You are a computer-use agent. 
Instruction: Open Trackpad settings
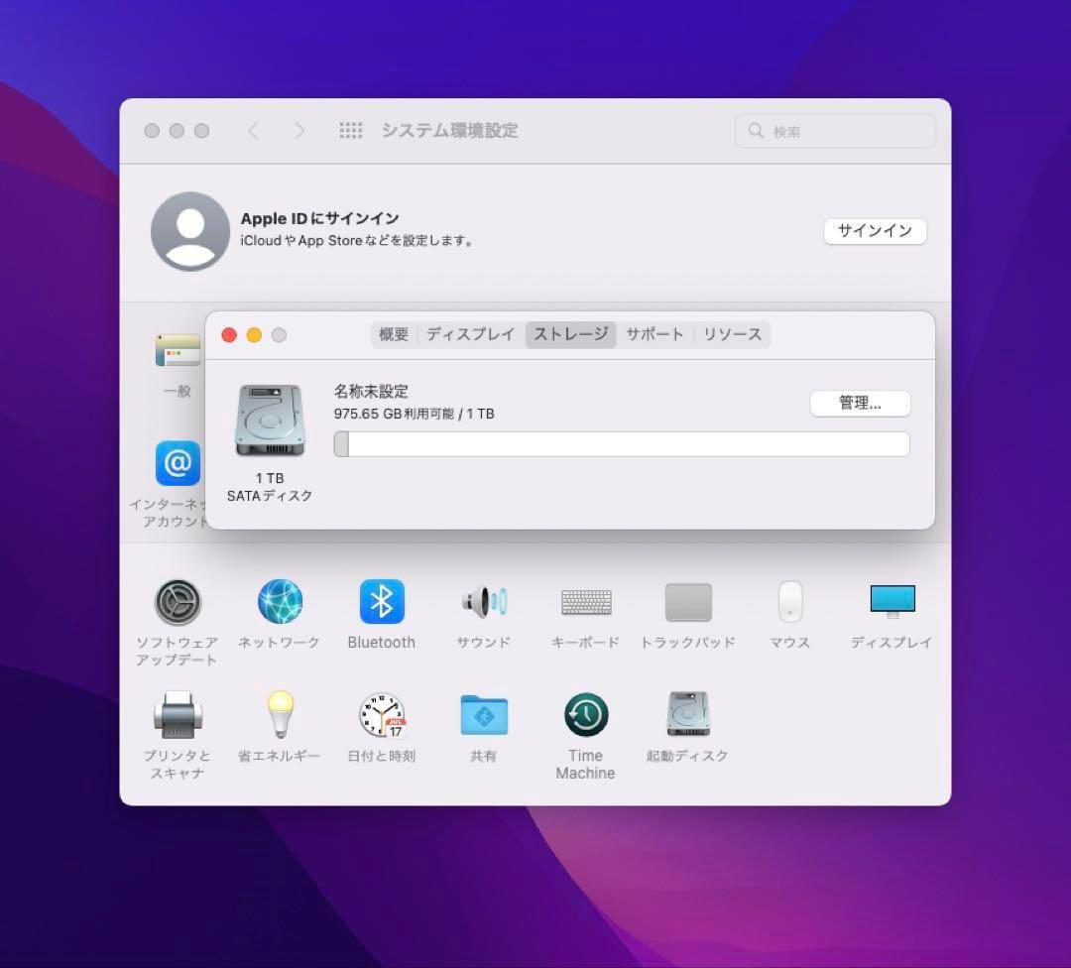click(687, 602)
